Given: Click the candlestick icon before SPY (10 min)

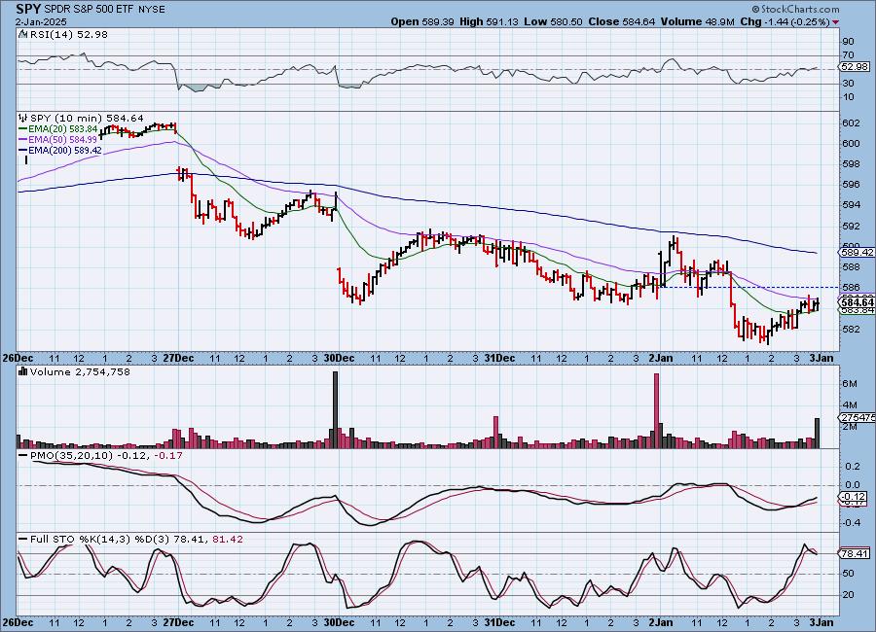Looking at the screenshot, I should [23, 118].
